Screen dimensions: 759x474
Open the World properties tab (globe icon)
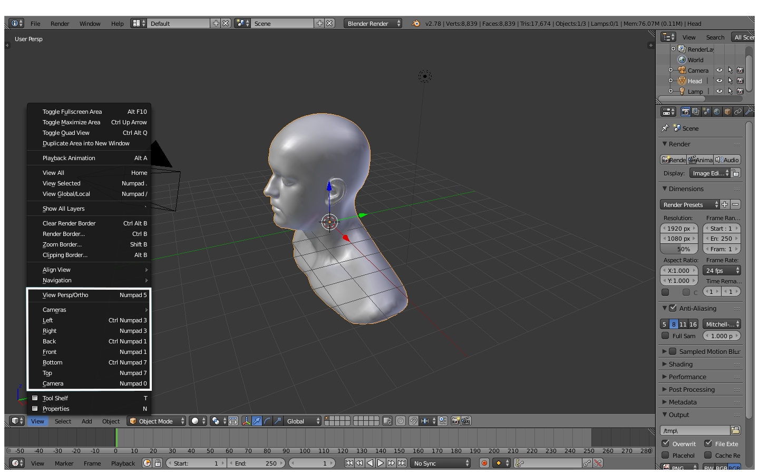click(x=716, y=111)
